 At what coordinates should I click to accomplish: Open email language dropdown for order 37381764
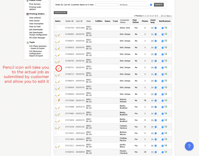coord(153,28)
